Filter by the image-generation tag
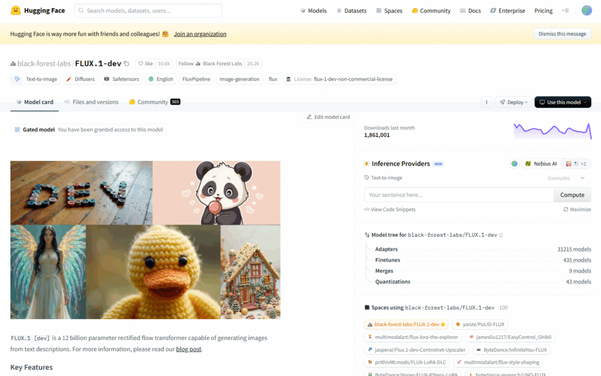Image resolution: width=601 pixels, height=376 pixels. pos(239,79)
